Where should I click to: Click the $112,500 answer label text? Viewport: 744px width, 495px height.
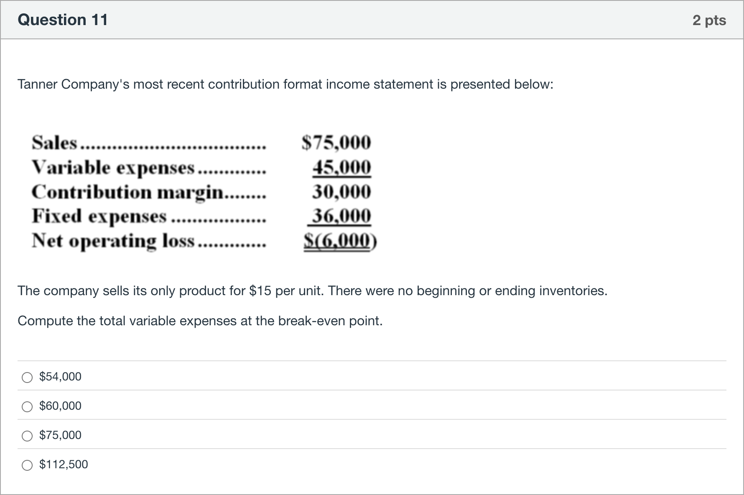pyautogui.click(x=64, y=464)
